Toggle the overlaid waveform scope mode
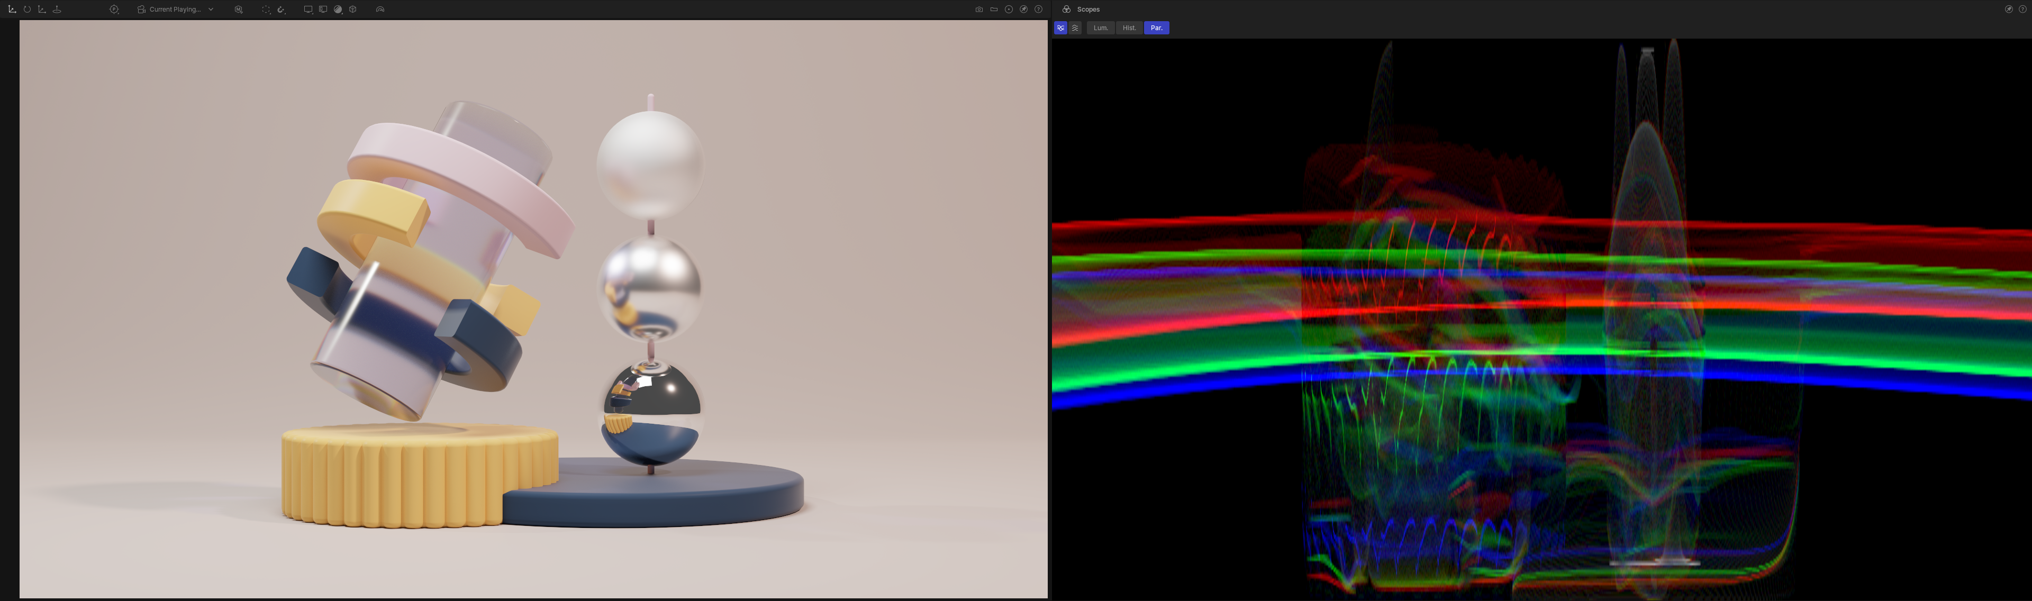 click(x=1060, y=28)
